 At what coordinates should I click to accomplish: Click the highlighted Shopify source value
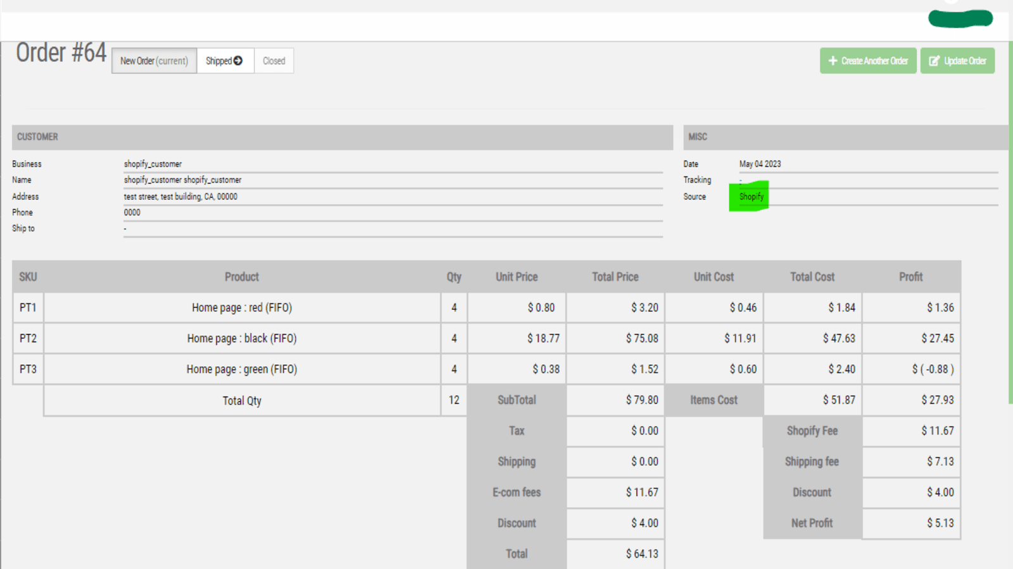[x=751, y=197]
